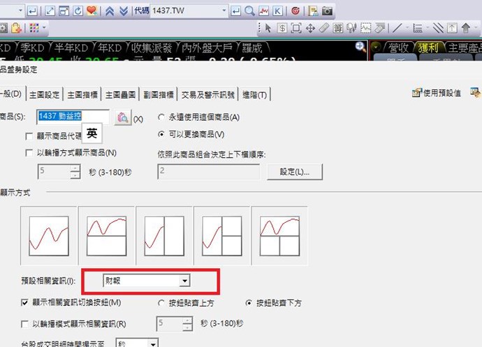Select the arrow pointer drawing tool
This screenshot has width=482, height=347.
[267, 28]
